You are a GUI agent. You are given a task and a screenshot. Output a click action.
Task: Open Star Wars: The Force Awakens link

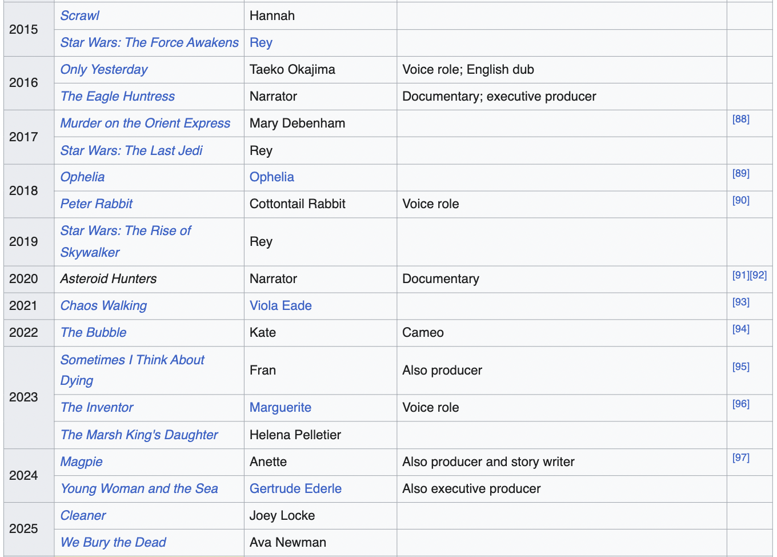(150, 43)
